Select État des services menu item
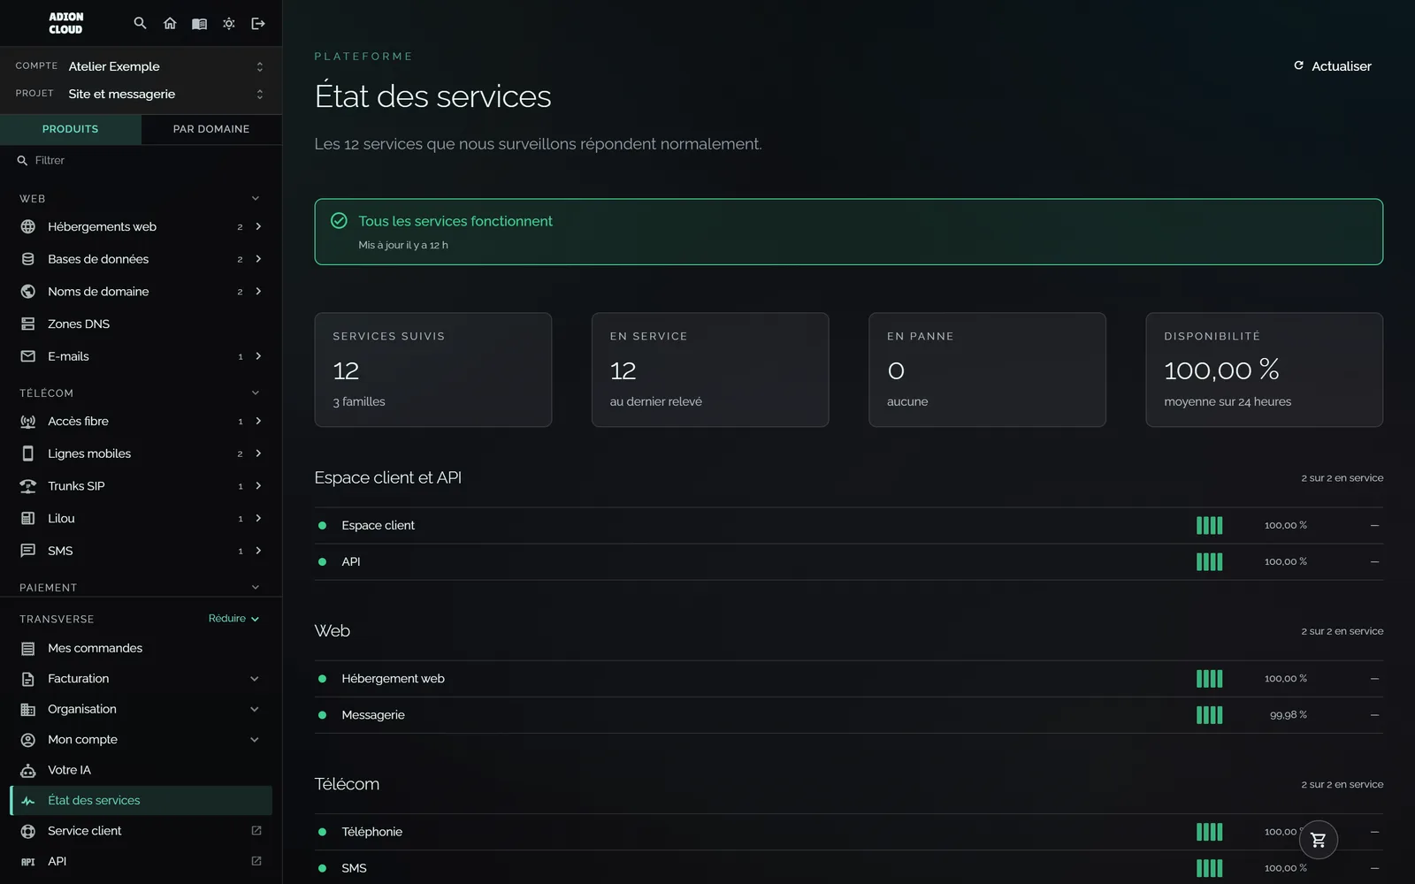This screenshot has height=884, width=1415. 141,800
